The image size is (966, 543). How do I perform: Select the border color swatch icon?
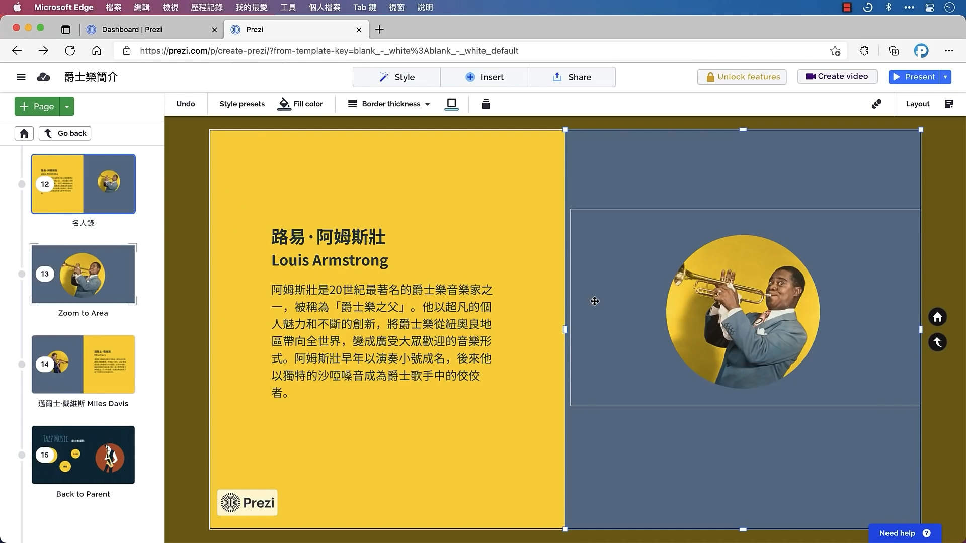pyautogui.click(x=451, y=104)
